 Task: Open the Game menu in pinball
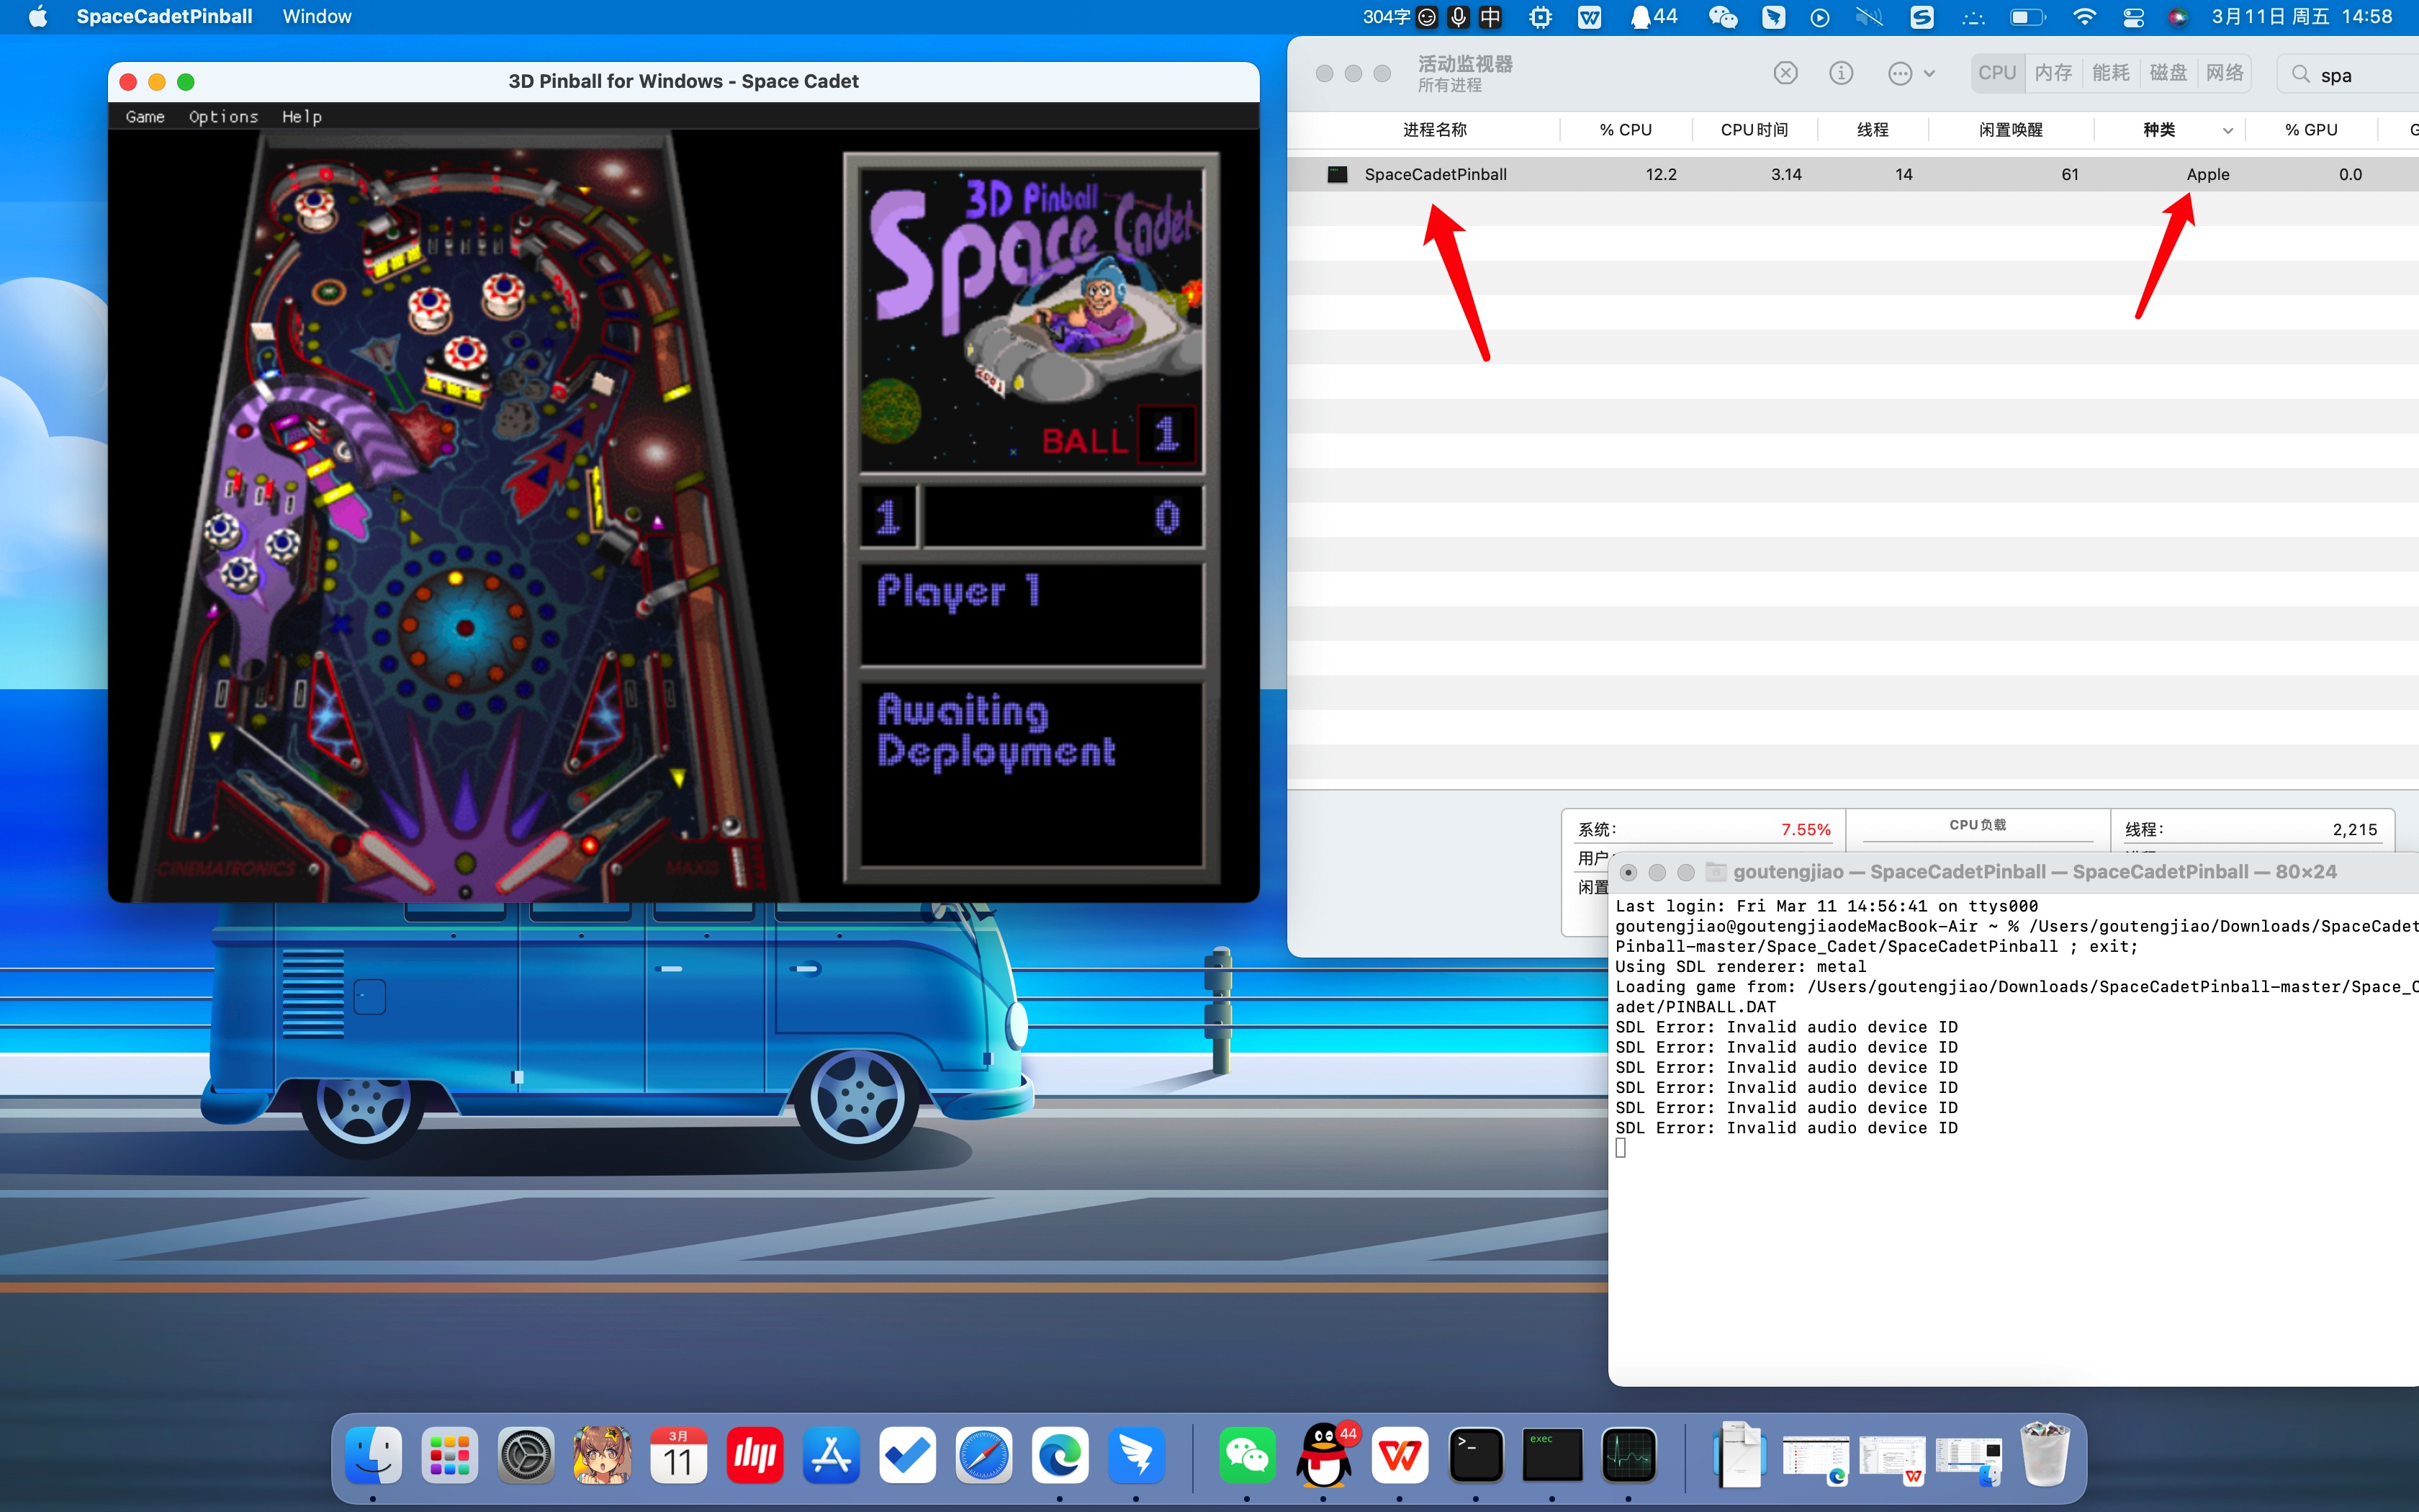[x=145, y=117]
